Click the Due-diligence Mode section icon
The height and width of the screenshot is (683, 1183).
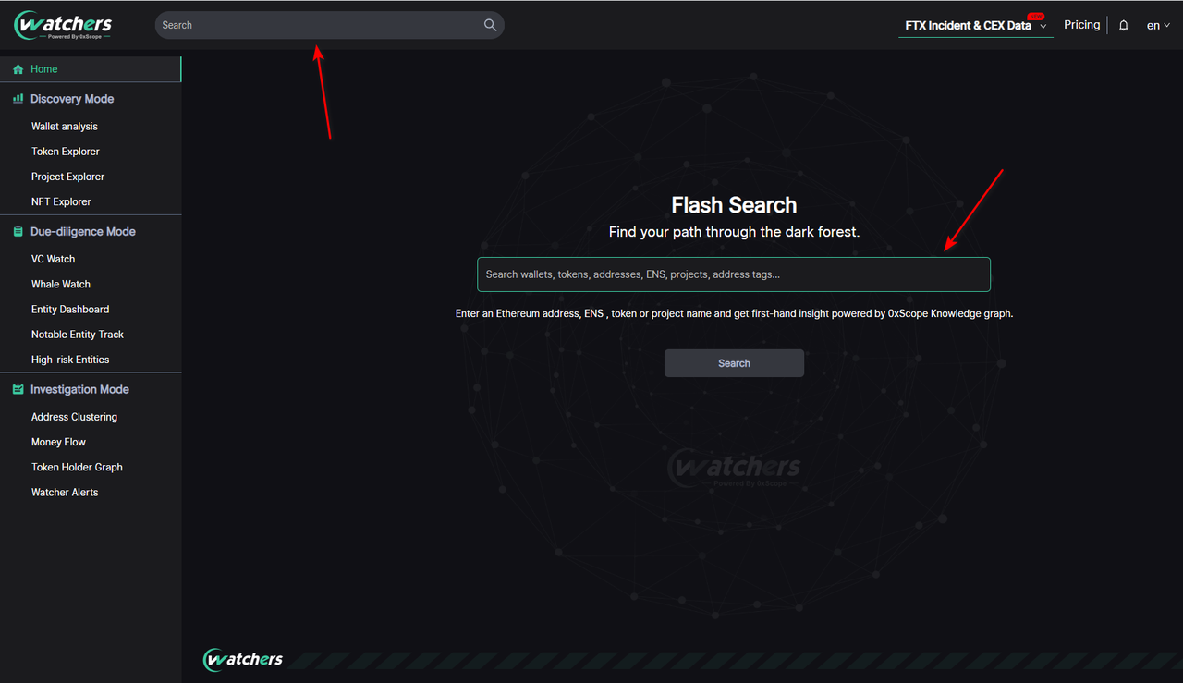tap(18, 232)
